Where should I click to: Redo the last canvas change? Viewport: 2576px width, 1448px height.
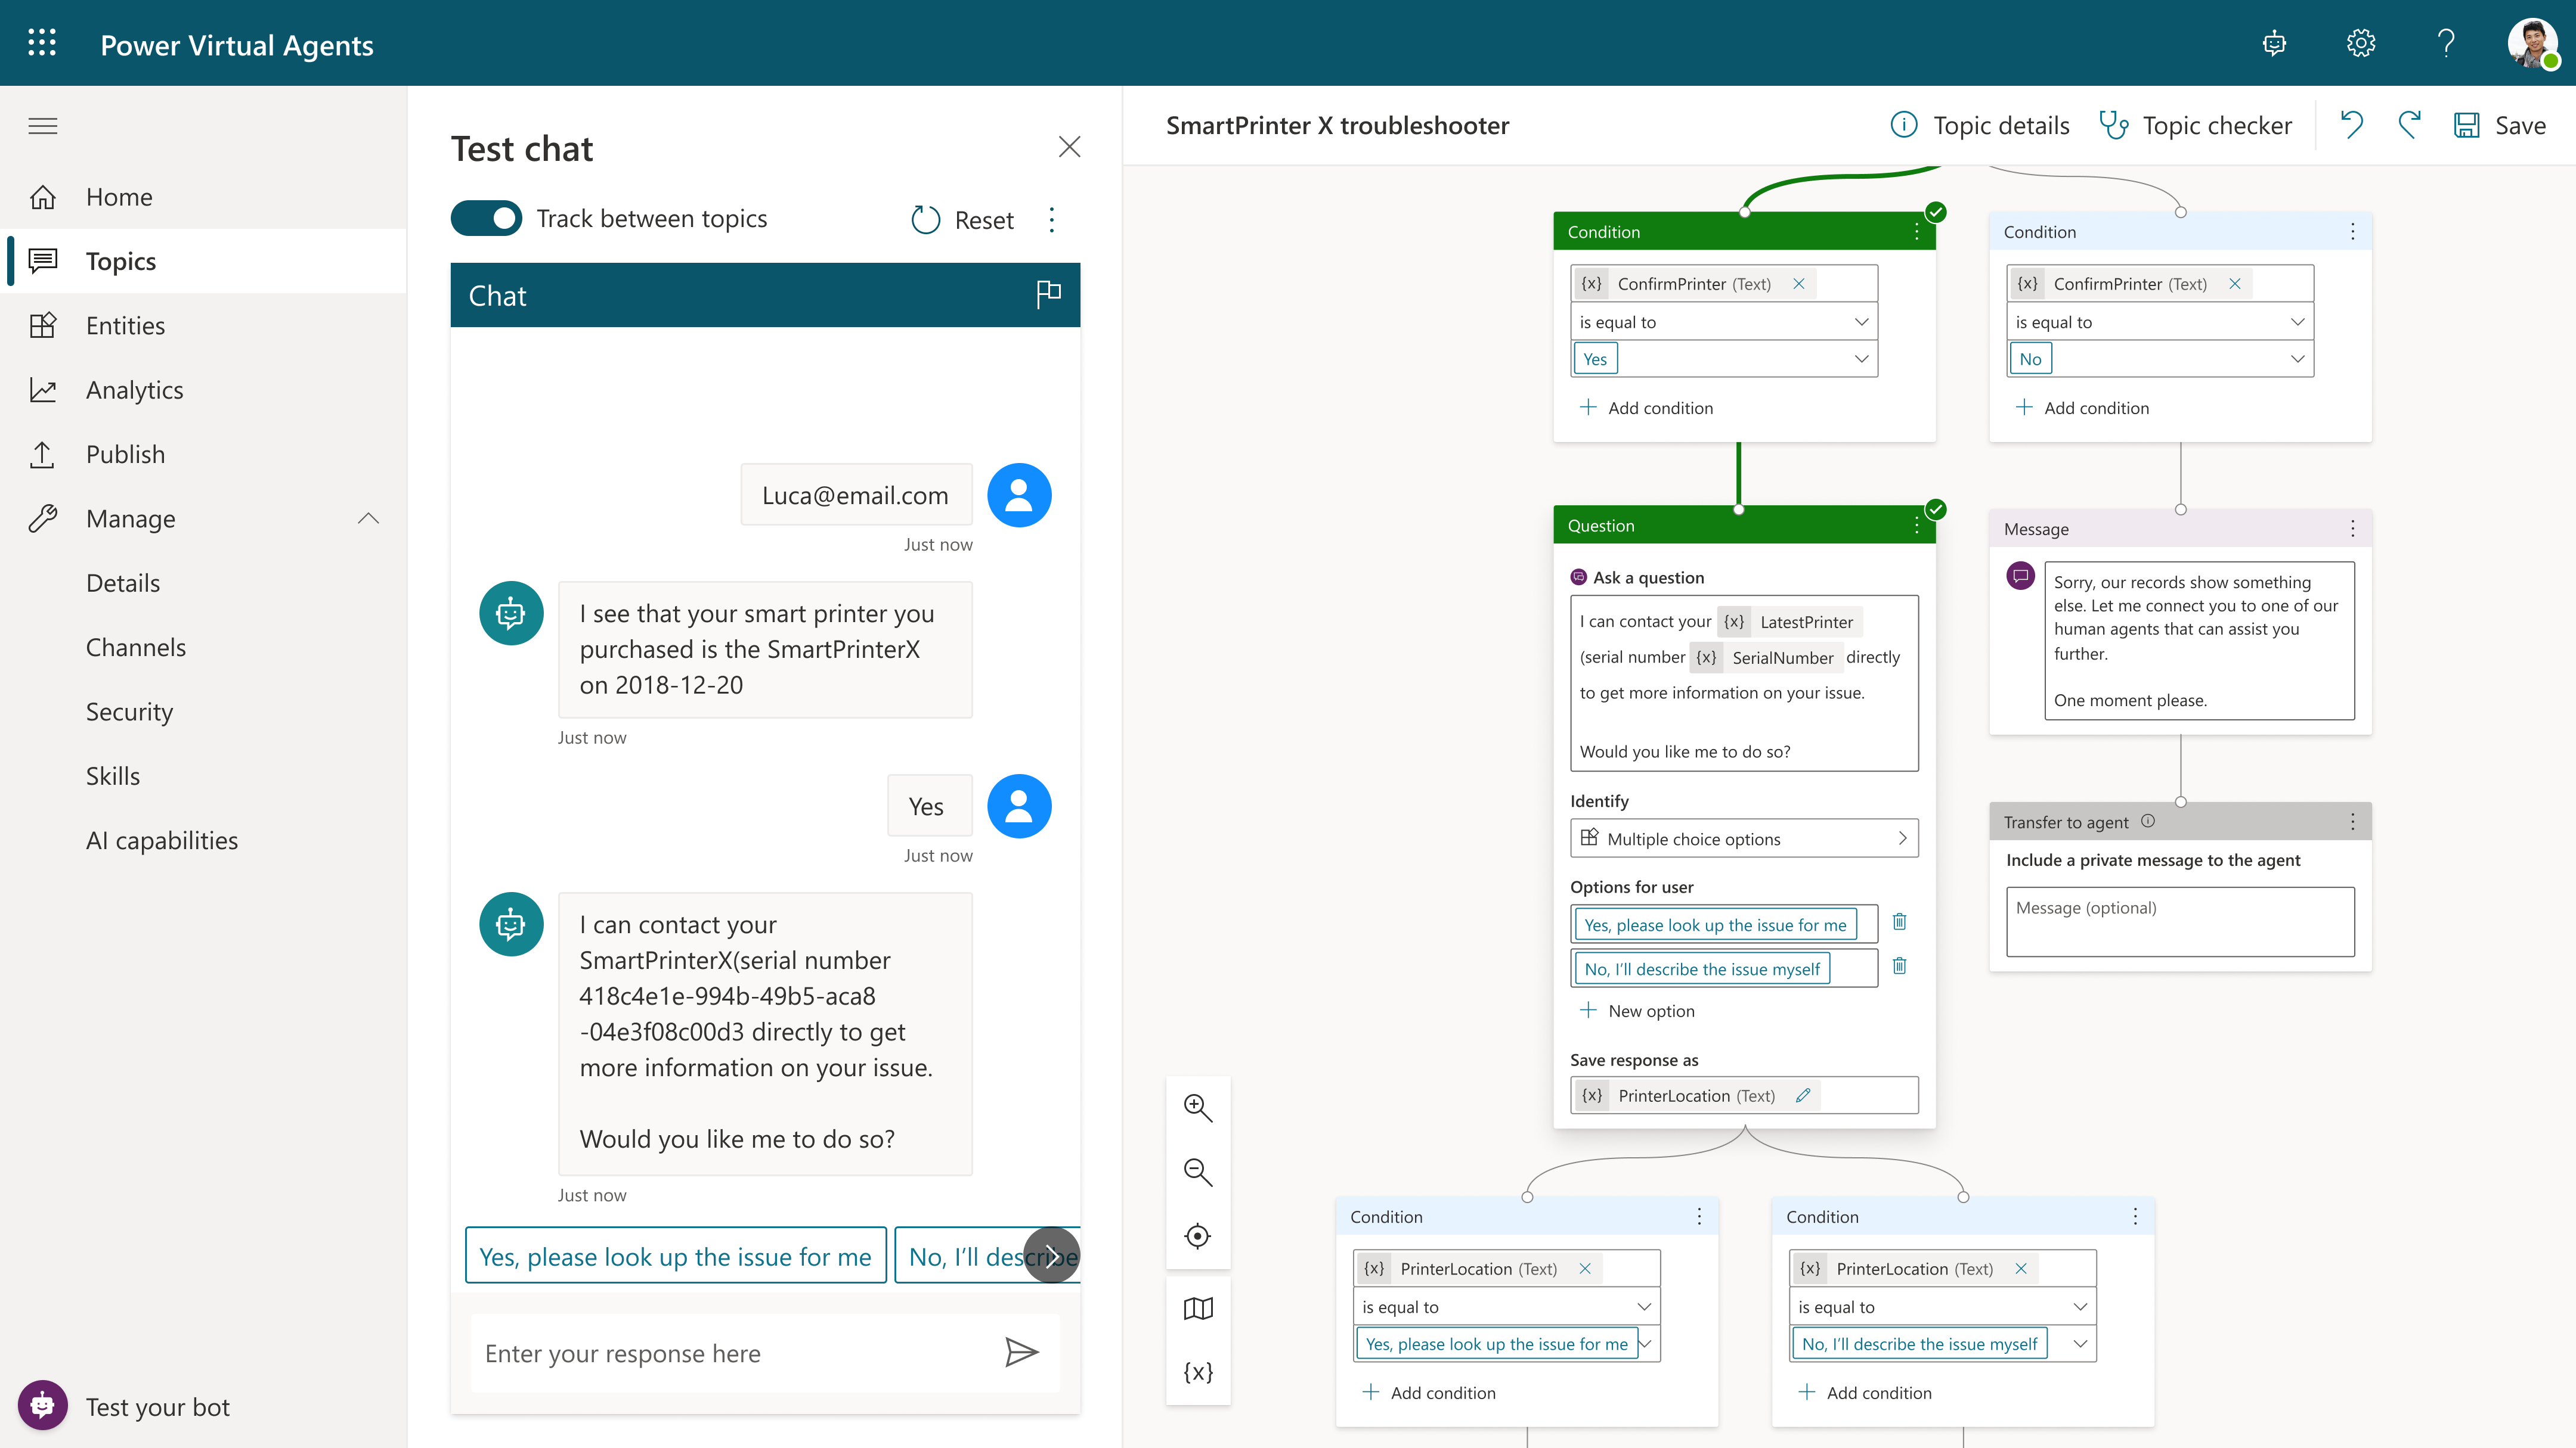2409,125
